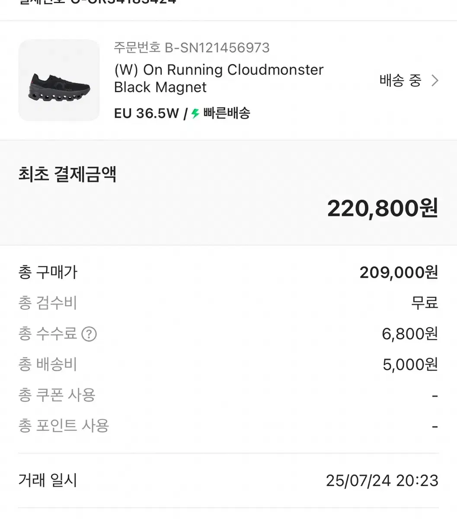Open the Cloudmonster shoe product thumbnail

59,80
